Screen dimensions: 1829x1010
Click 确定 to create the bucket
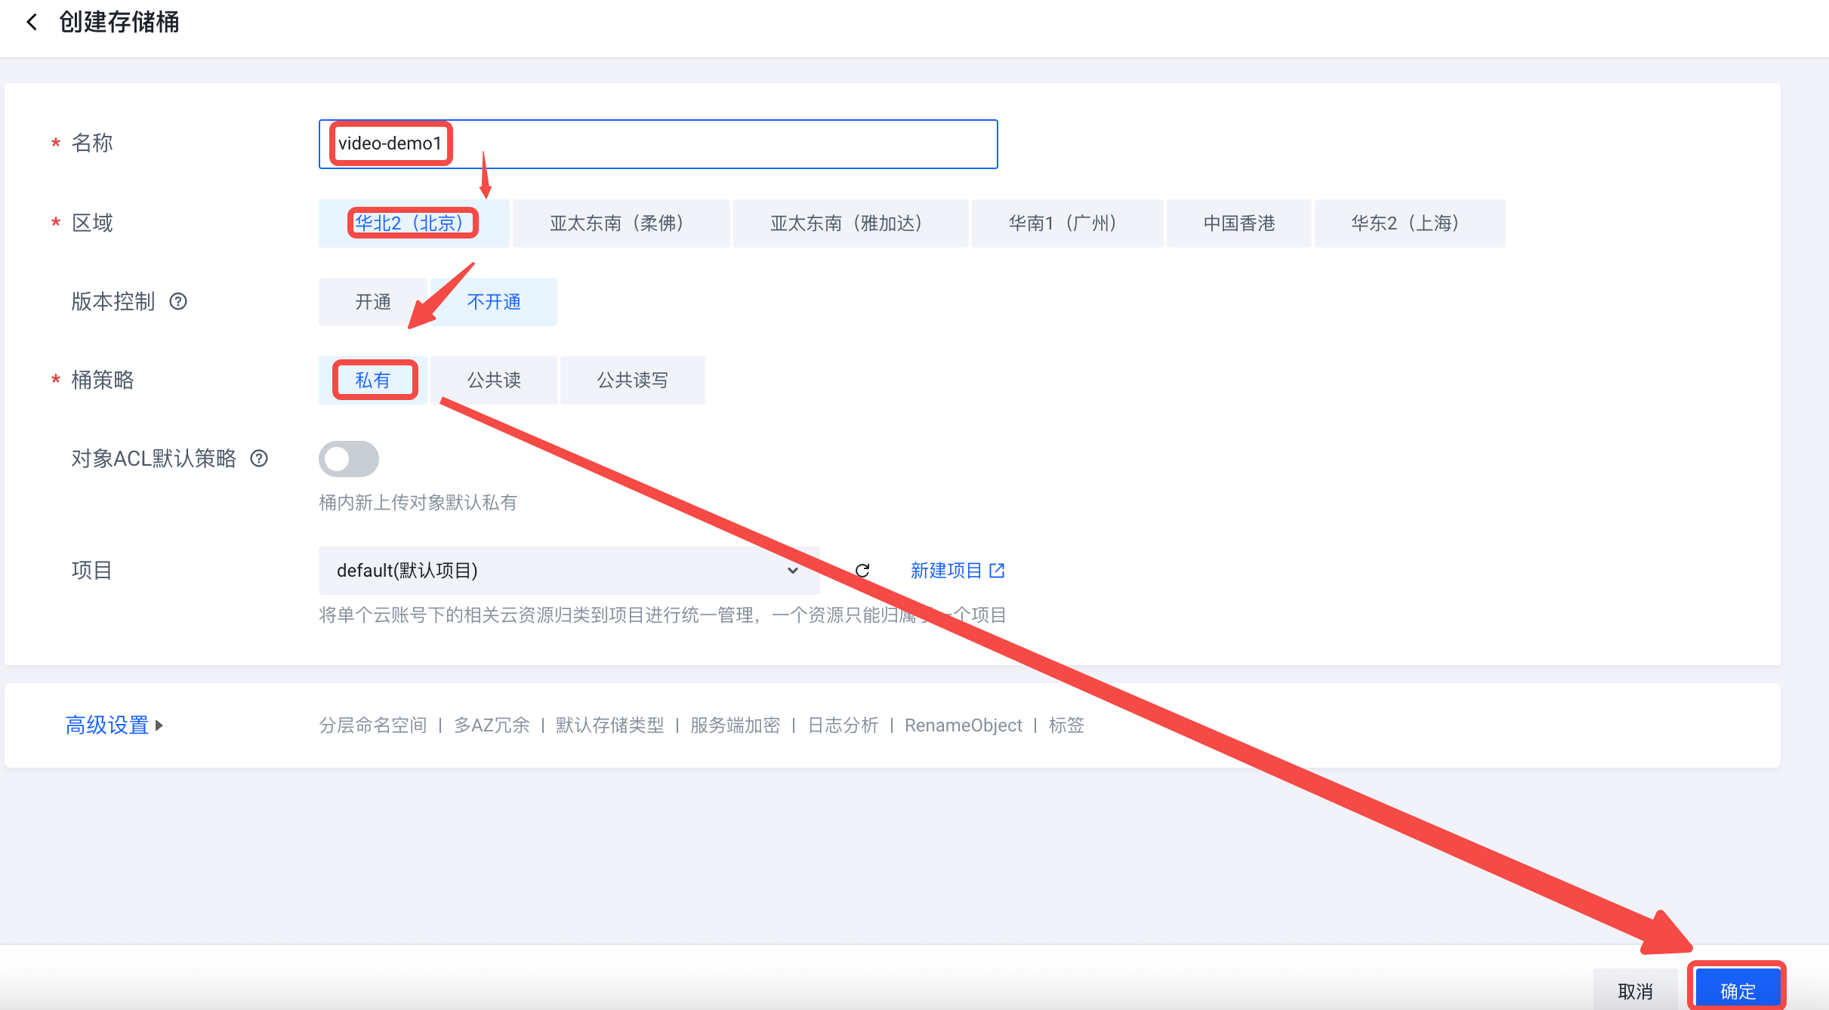pyautogui.click(x=1738, y=990)
